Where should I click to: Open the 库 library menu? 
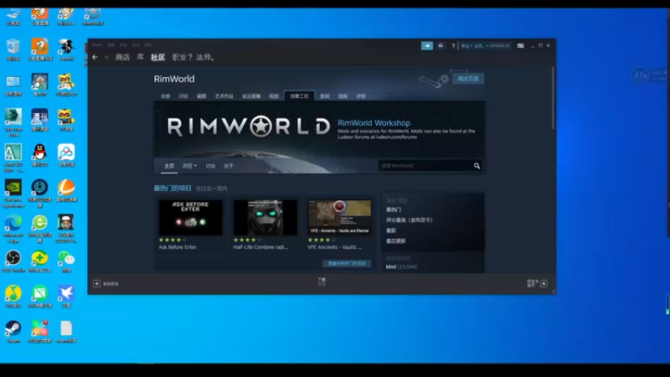tap(140, 57)
